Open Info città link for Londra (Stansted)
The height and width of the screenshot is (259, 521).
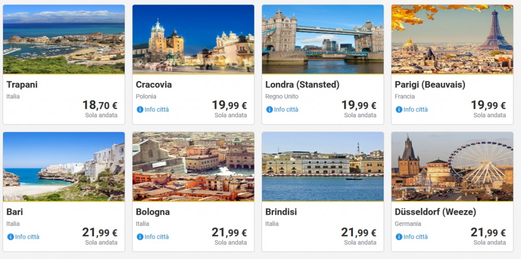(x=286, y=110)
